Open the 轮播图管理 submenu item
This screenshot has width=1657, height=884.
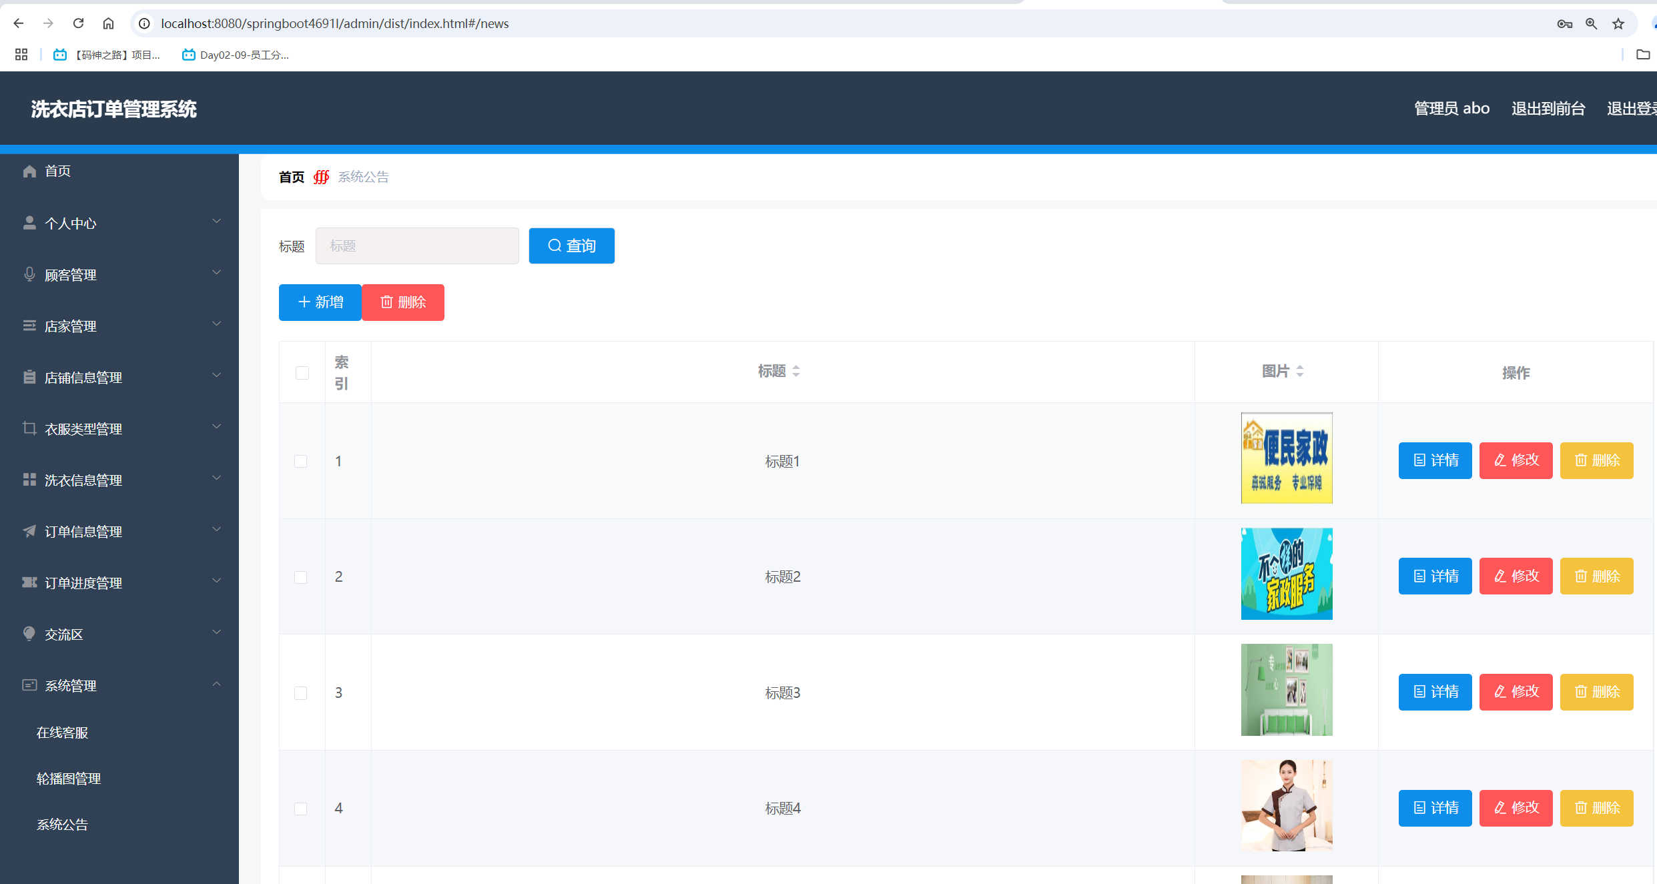(x=69, y=779)
